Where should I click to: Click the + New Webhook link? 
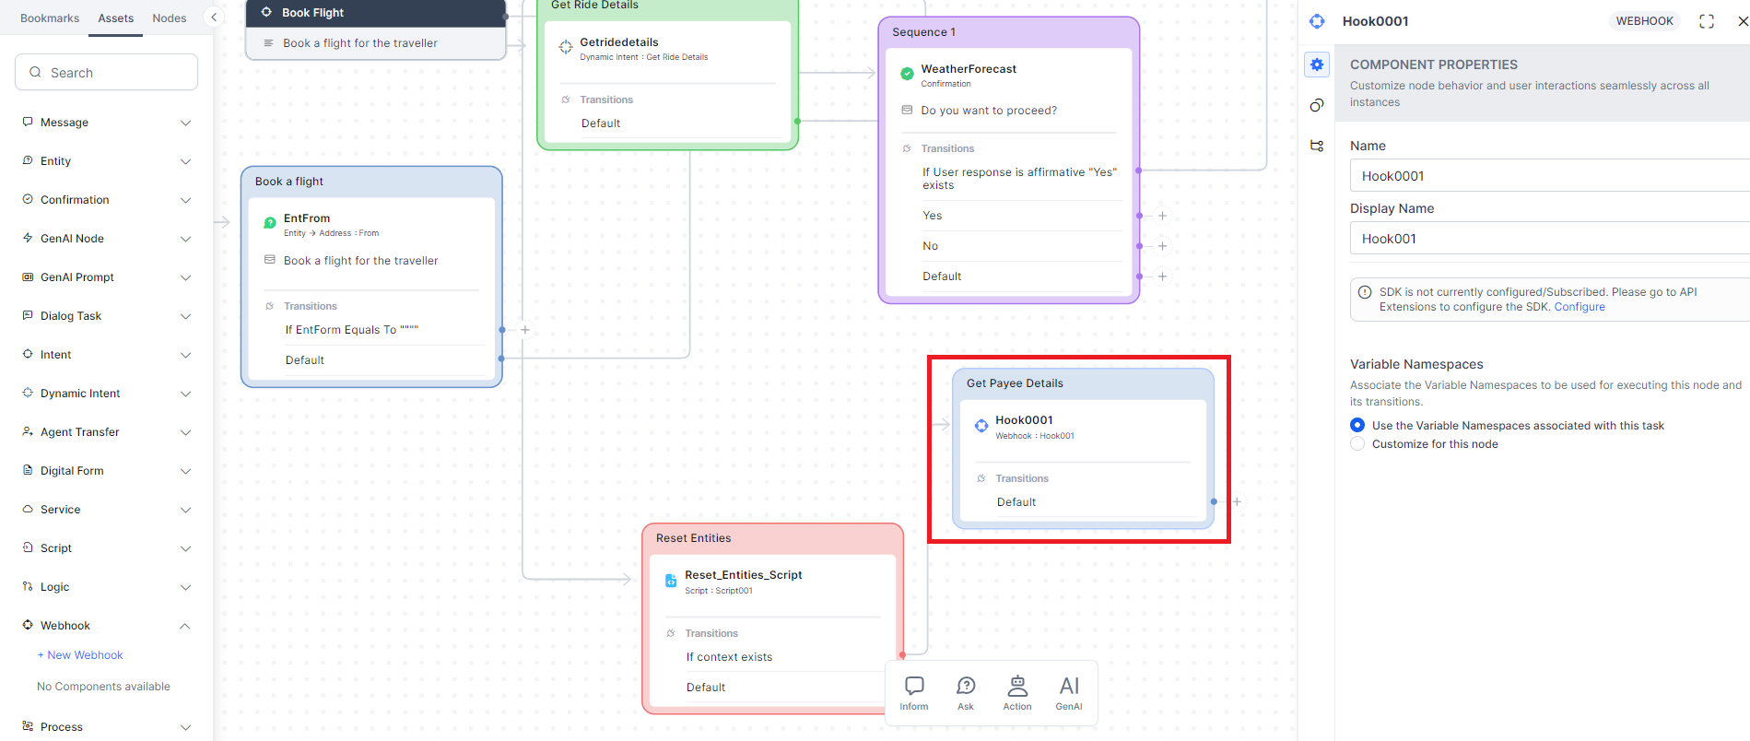click(x=80, y=655)
